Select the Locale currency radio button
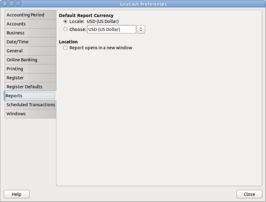Viewport: 266px width, 202px height. (x=65, y=21)
